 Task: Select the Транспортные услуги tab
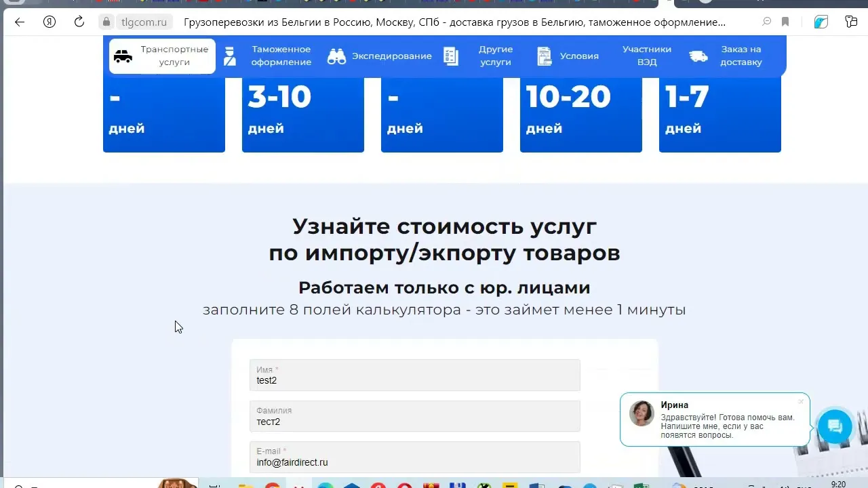[163, 56]
